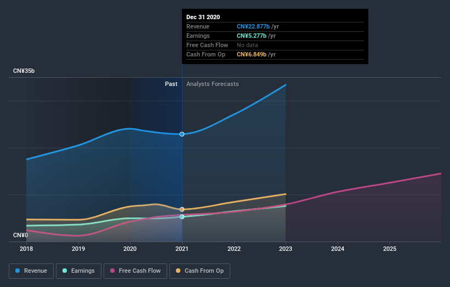Select the Revenue data point at 2021
The height and width of the screenshot is (287, 450).
182,134
